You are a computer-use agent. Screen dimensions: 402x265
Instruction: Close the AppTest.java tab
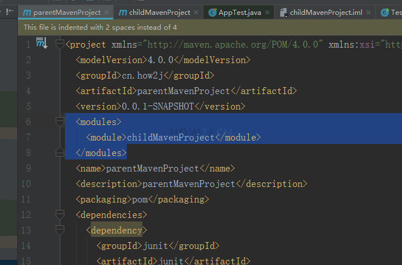coord(267,12)
